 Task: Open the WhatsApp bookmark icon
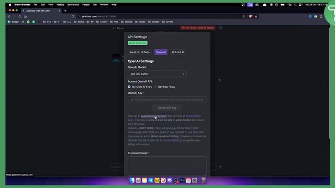point(28,22)
